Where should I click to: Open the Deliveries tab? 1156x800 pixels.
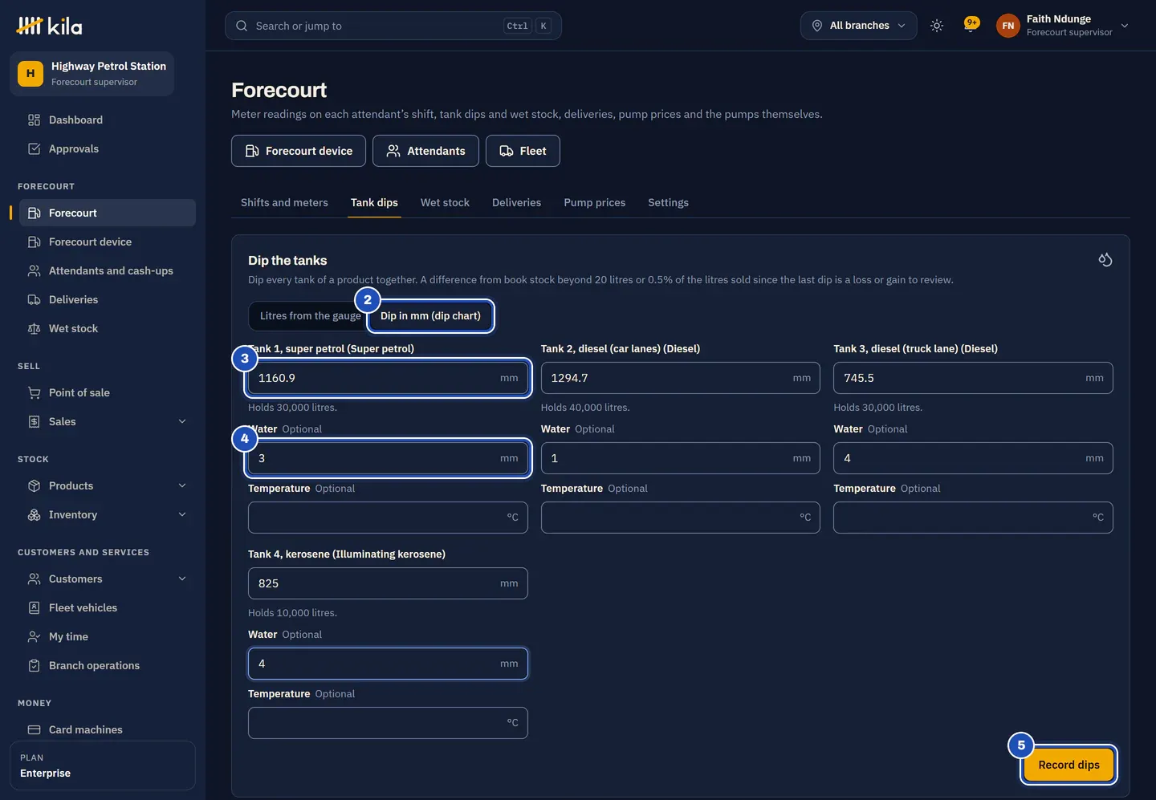[516, 203]
